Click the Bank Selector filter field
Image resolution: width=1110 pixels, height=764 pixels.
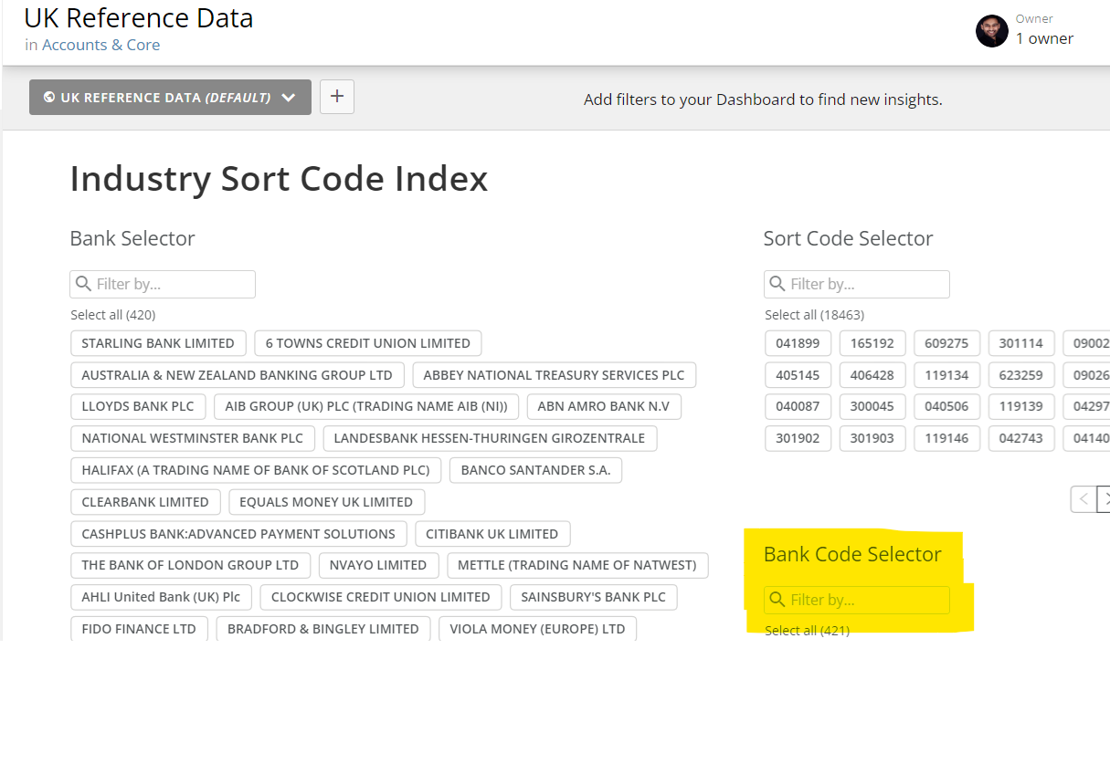pyautogui.click(x=163, y=284)
